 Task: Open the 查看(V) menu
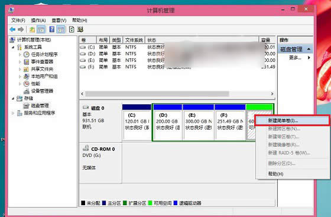point(59,20)
